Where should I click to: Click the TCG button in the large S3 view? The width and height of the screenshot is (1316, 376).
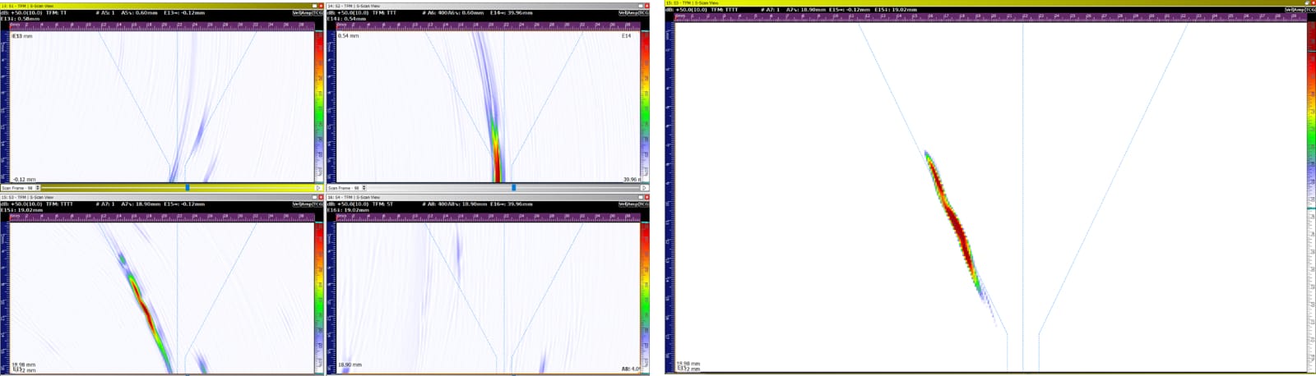(x=1310, y=10)
